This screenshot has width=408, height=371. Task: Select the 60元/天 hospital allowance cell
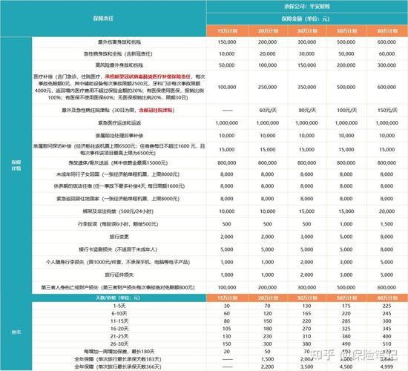click(268, 111)
